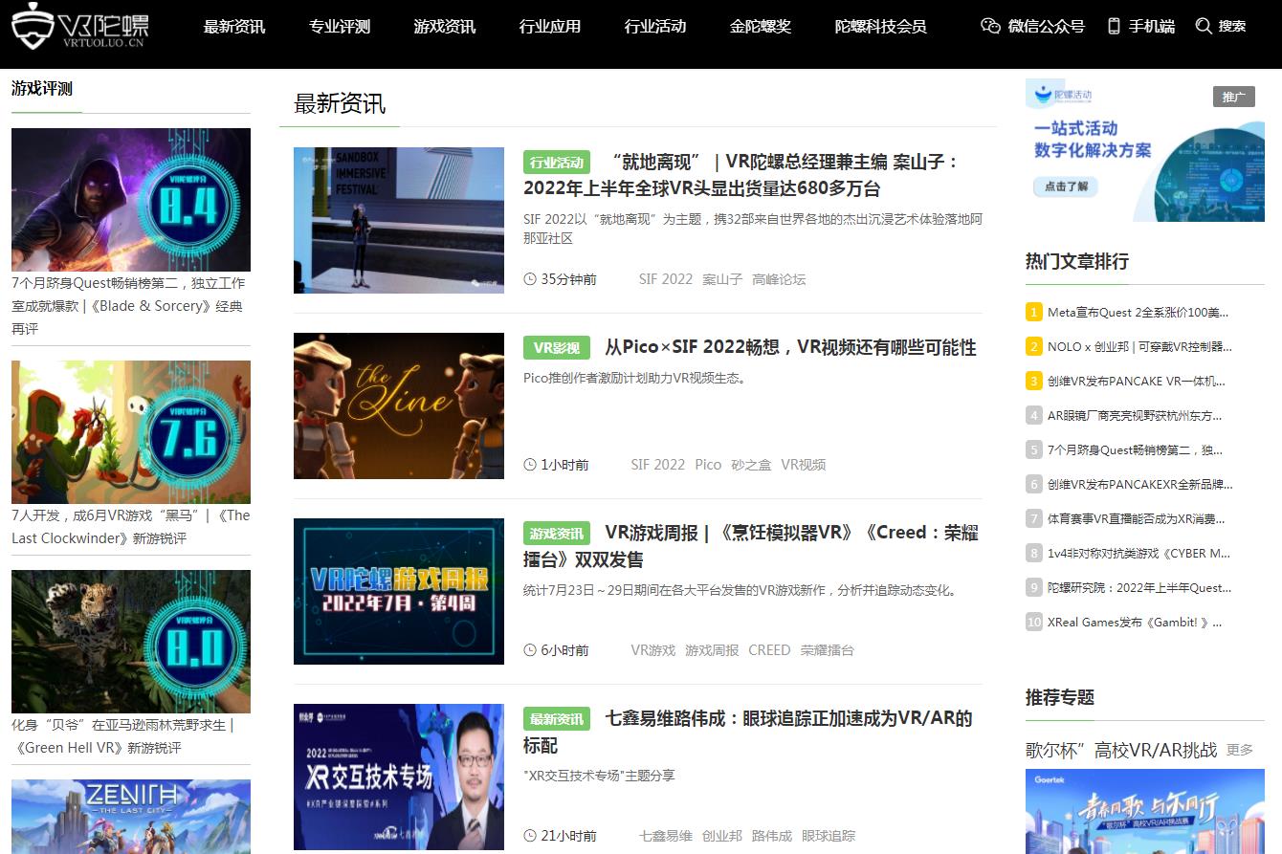Click the 高峰论坛 tag
This screenshot has width=1282, height=854.
click(779, 279)
